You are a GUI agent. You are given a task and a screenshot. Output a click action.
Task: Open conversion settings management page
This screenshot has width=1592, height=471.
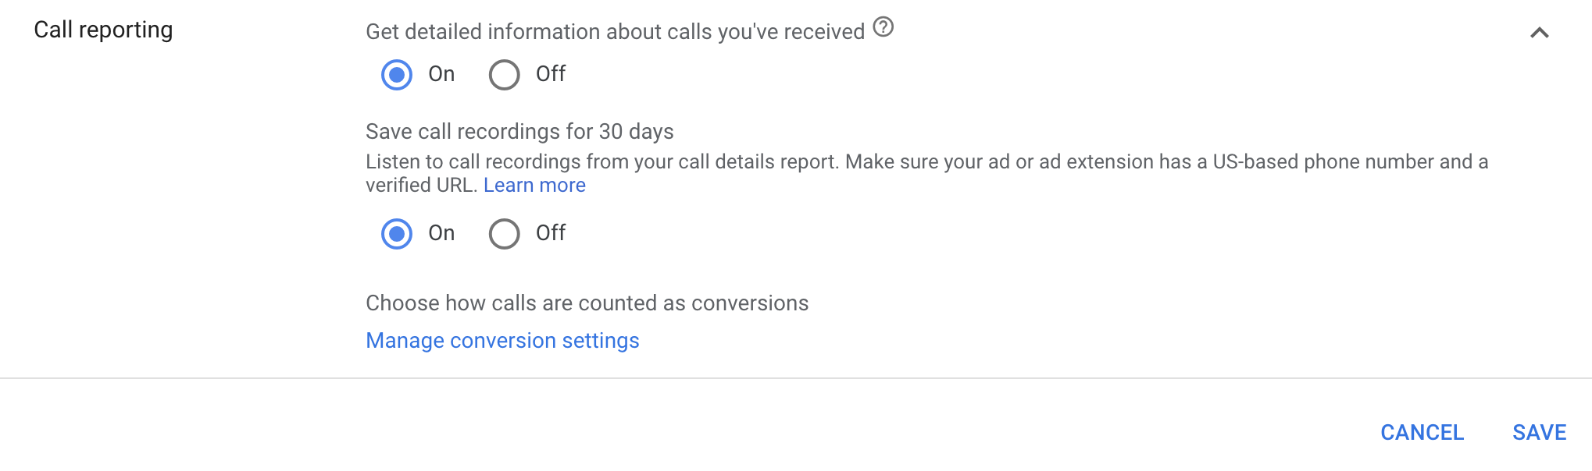click(502, 340)
